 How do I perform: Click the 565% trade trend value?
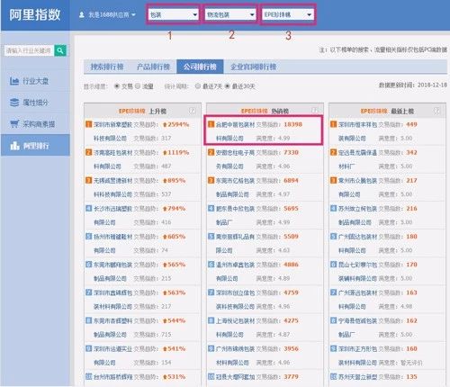coord(175,265)
